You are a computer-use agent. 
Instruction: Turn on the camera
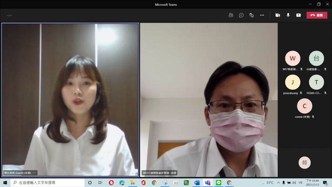pos(277,15)
